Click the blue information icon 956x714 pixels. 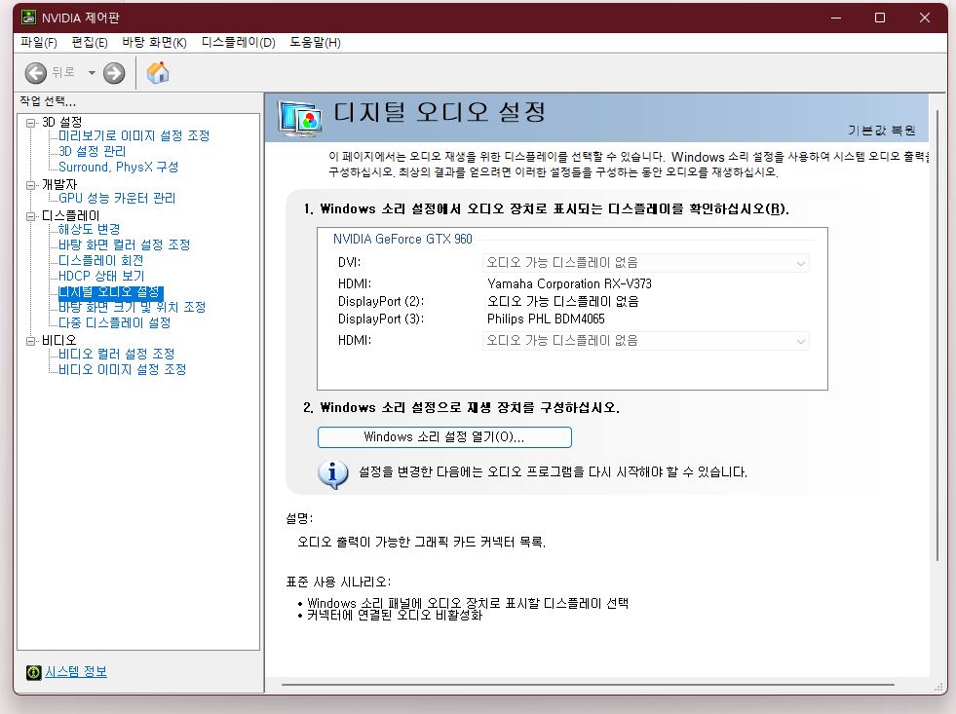pos(333,474)
